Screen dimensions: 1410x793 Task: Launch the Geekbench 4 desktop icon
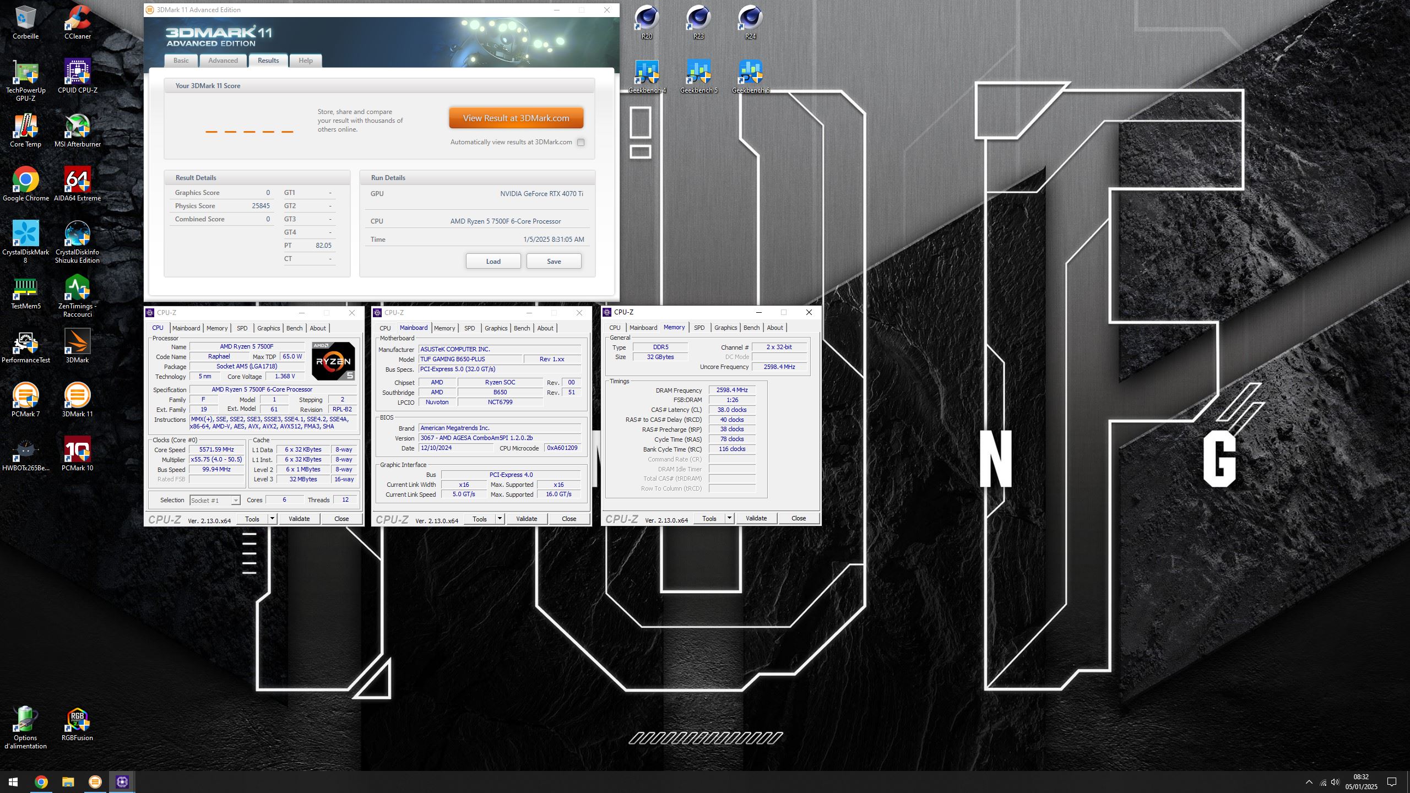pyautogui.click(x=647, y=77)
